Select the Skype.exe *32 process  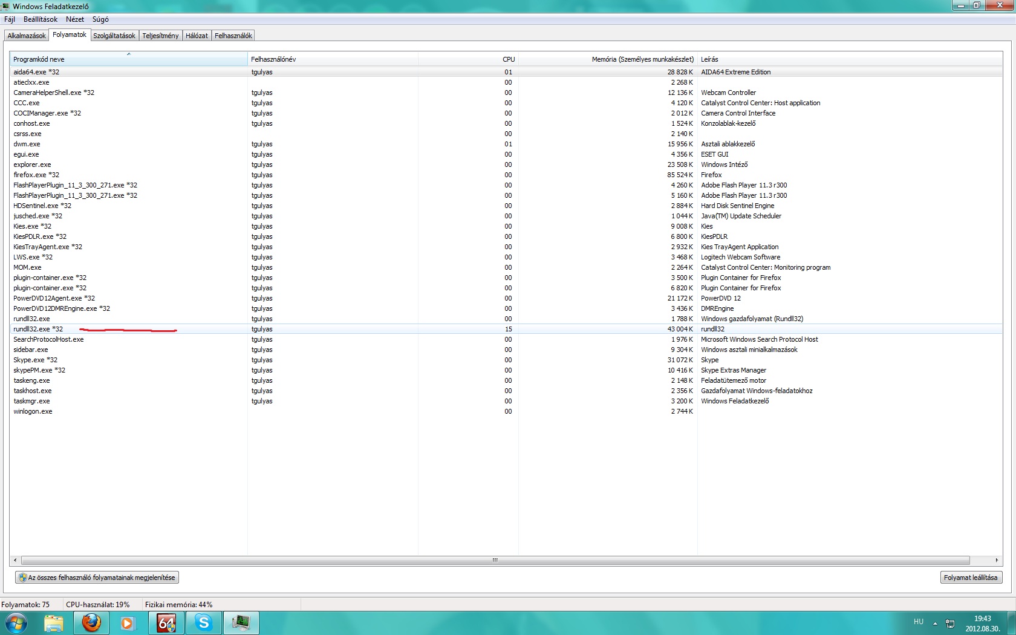click(x=506, y=360)
